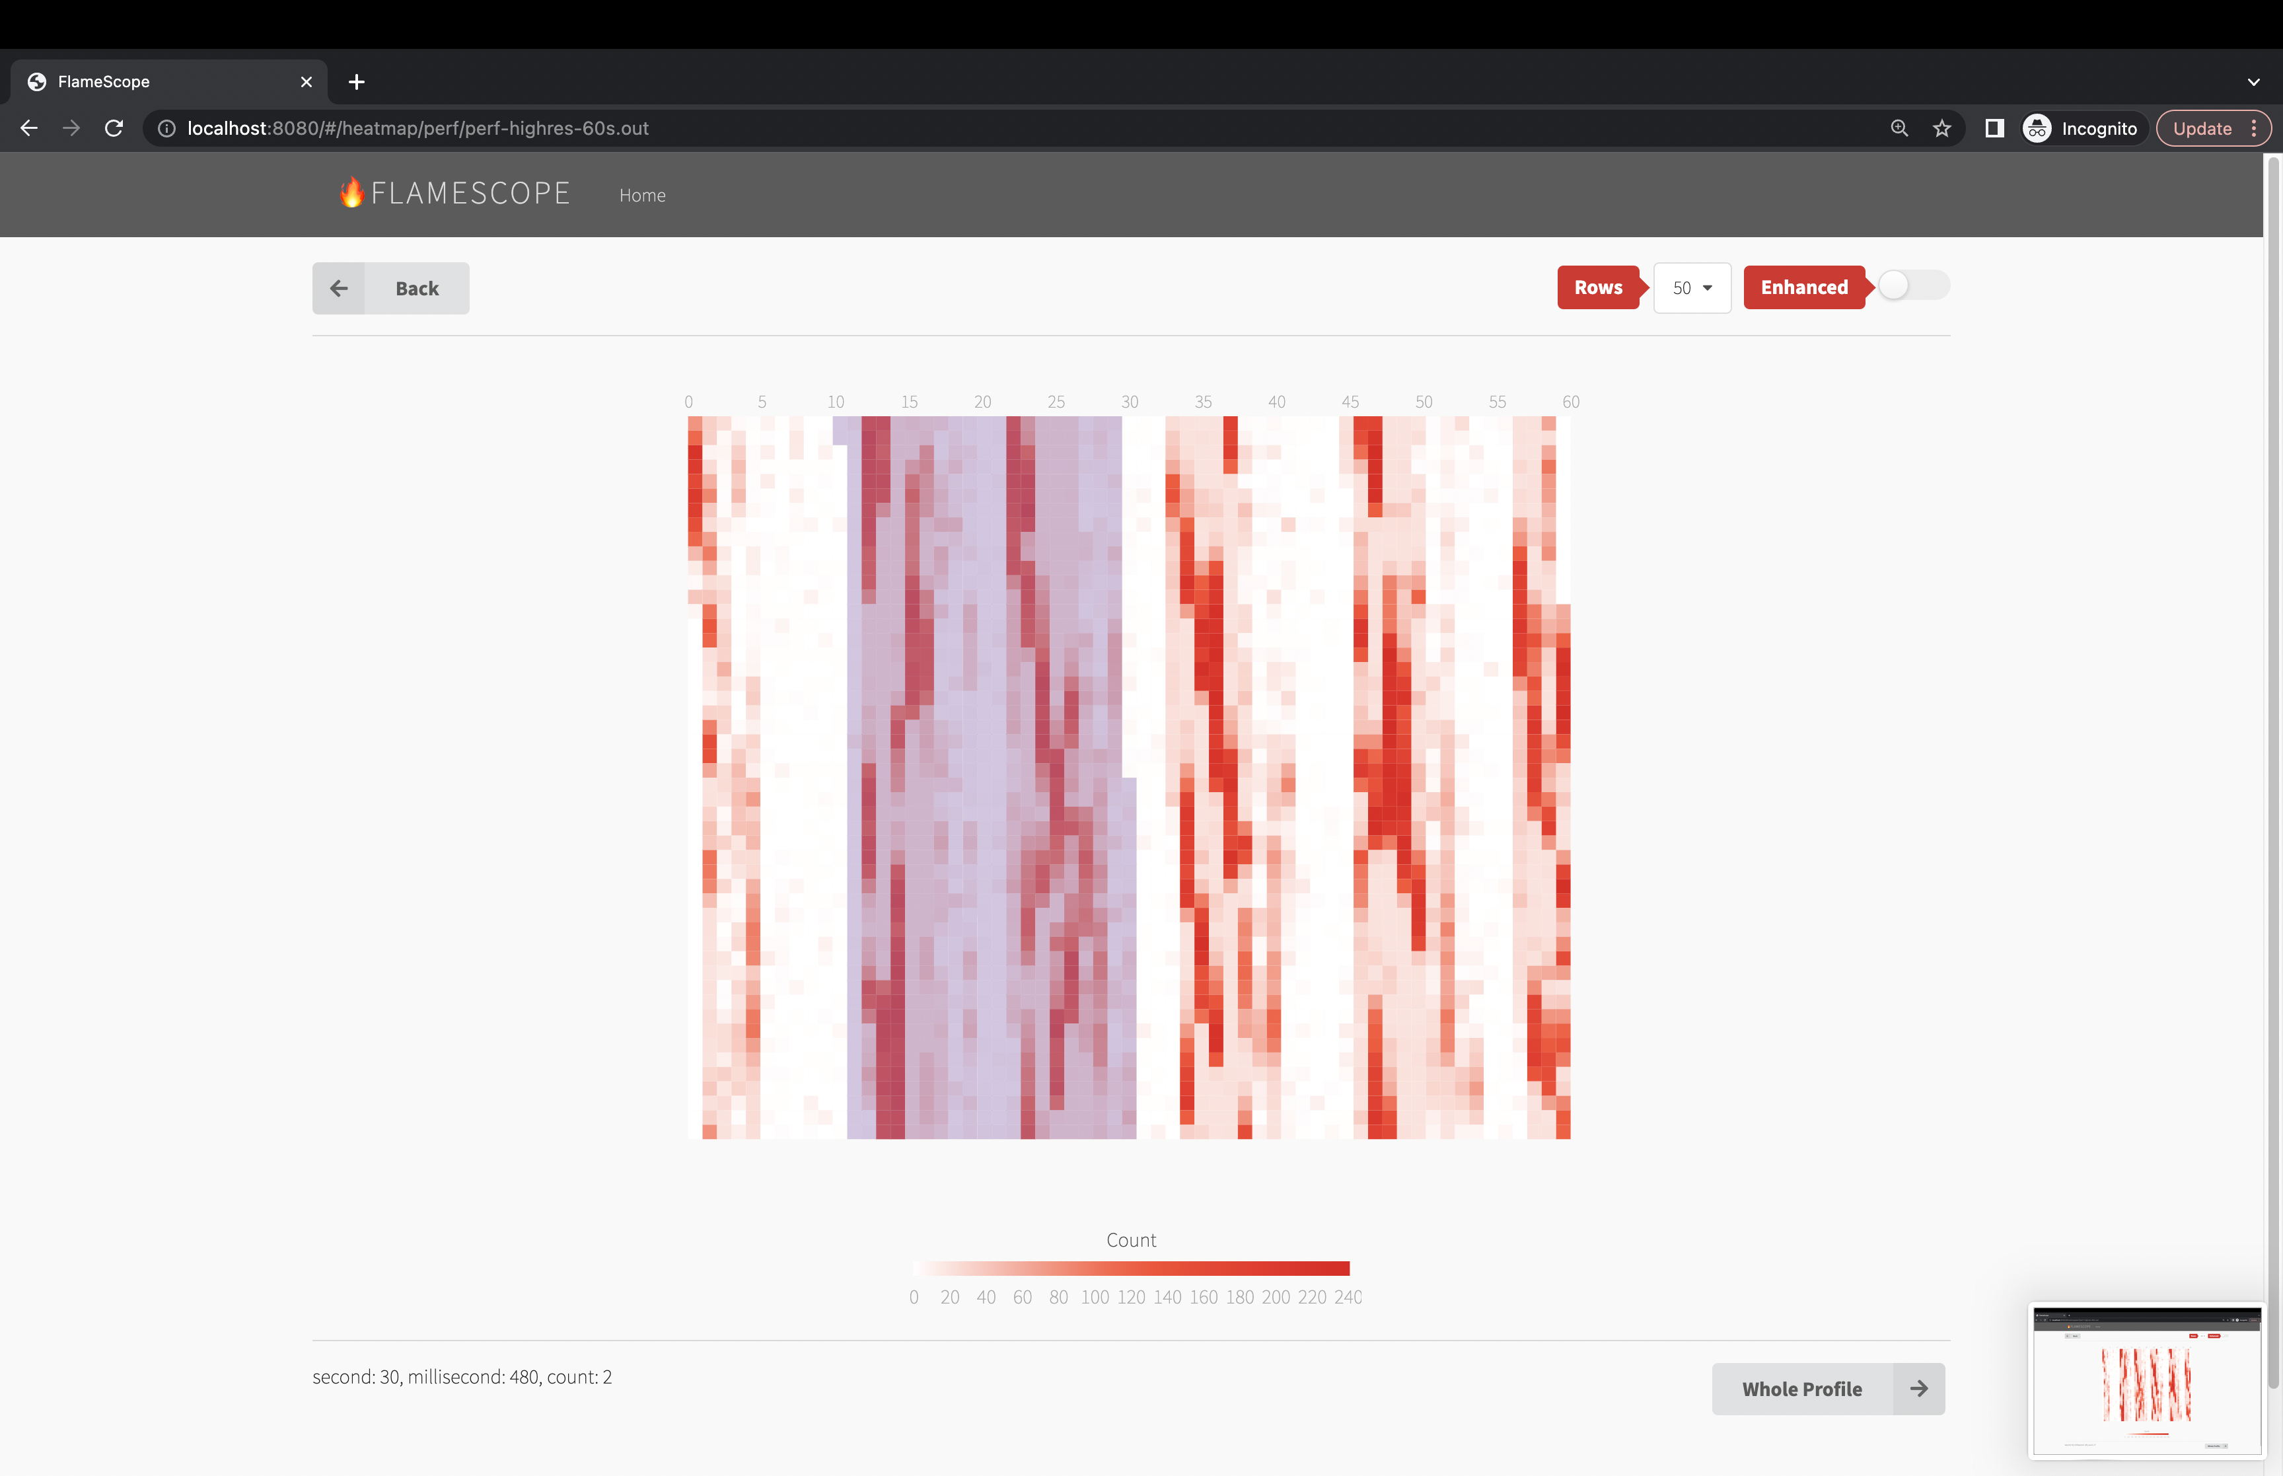Open the Update menu with three dots
2283x1476 pixels.
click(2253, 128)
